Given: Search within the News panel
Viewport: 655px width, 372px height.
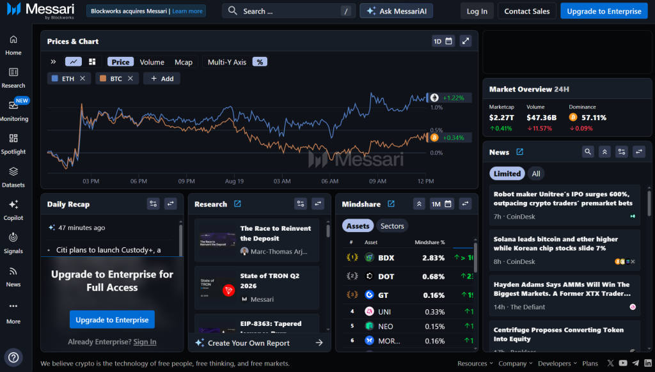Looking at the screenshot, I should [x=588, y=152].
